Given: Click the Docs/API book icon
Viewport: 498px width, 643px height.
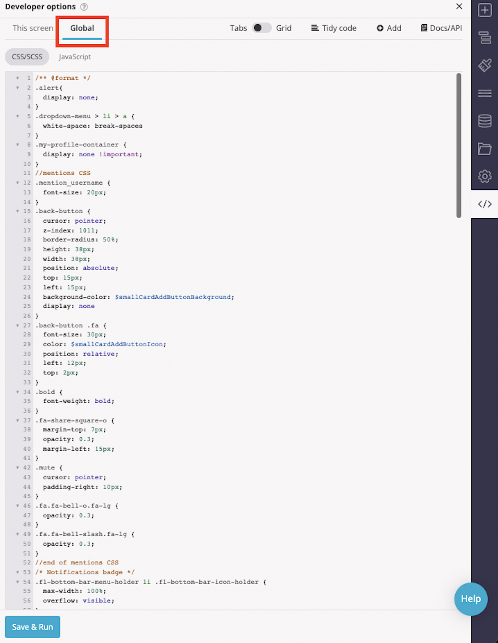Looking at the screenshot, I should [x=424, y=28].
